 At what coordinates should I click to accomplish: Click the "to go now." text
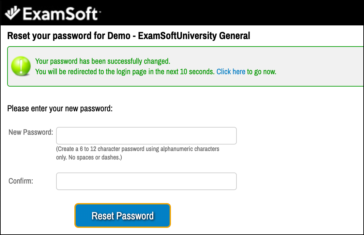coord(262,72)
